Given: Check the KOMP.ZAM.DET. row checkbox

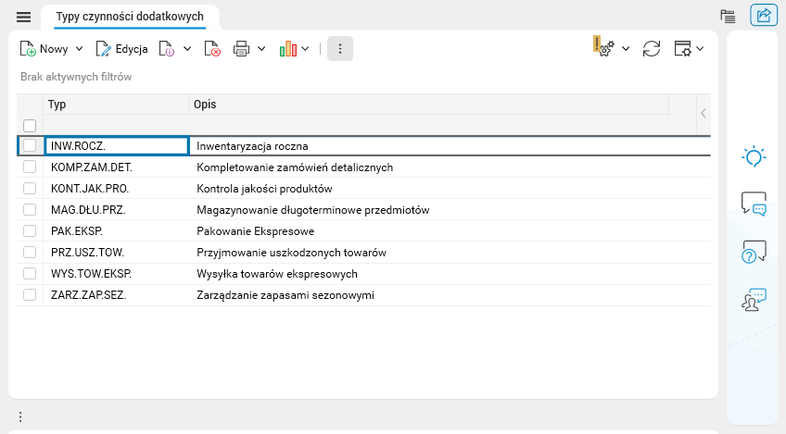Looking at the screenshot, I should (30, 167).
